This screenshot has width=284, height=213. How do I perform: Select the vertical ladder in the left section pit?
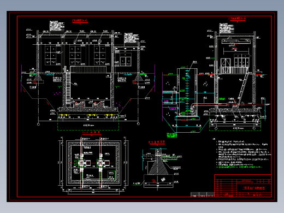(x=68, y=87)
